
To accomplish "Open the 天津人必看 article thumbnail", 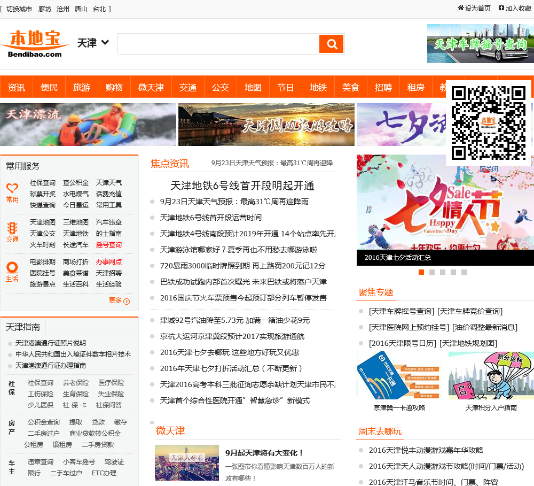I will click(x=186, y=462).
